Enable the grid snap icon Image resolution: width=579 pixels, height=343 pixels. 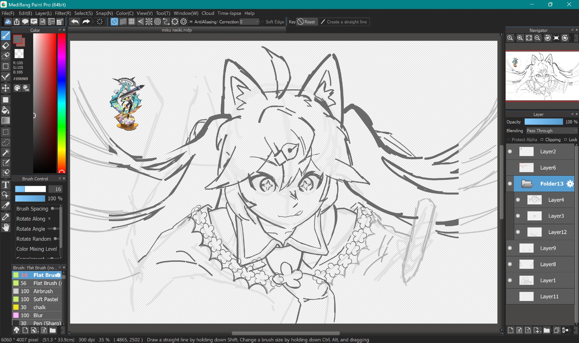point(131,22)
